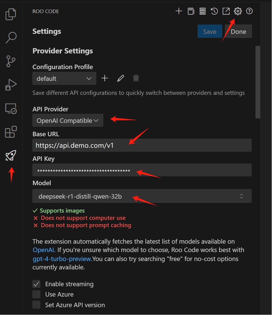Click into the Base URL field
Image resolution: width=272 pixels, height=315 pixels.
pyautogui.click(x=142, y=145)
